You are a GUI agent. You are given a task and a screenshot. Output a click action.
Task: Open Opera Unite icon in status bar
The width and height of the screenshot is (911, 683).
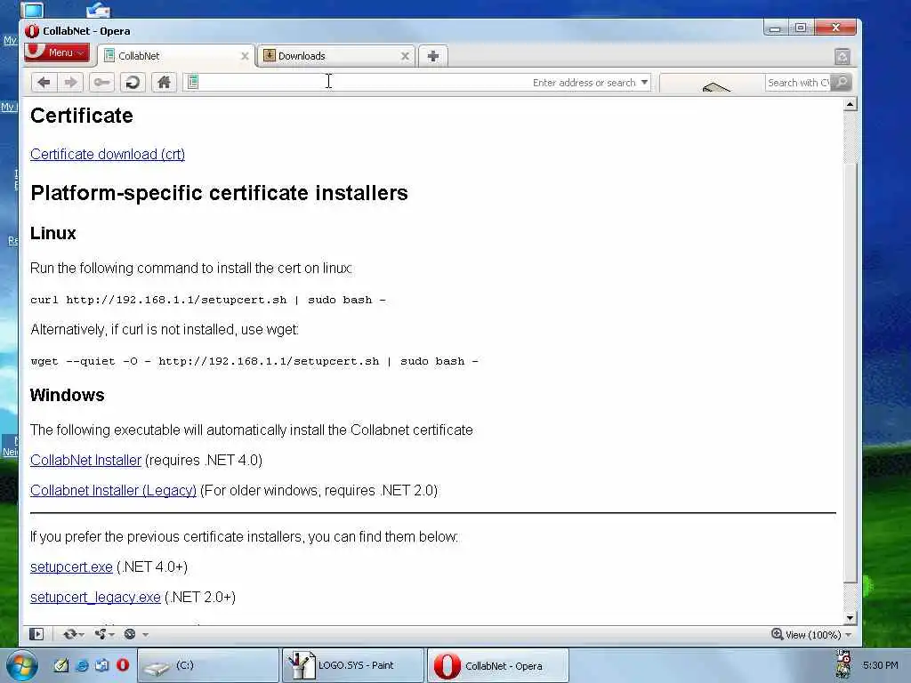pos(101,634)
